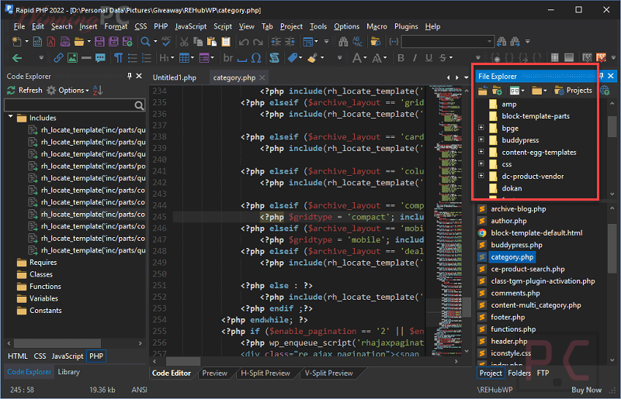Open the Library tab

68,372
